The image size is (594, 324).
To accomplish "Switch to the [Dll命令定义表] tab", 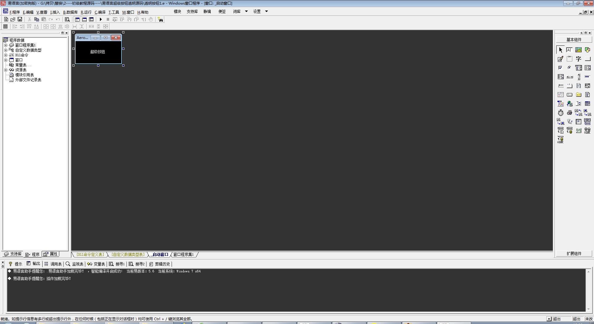I will (x=90, y=254).
